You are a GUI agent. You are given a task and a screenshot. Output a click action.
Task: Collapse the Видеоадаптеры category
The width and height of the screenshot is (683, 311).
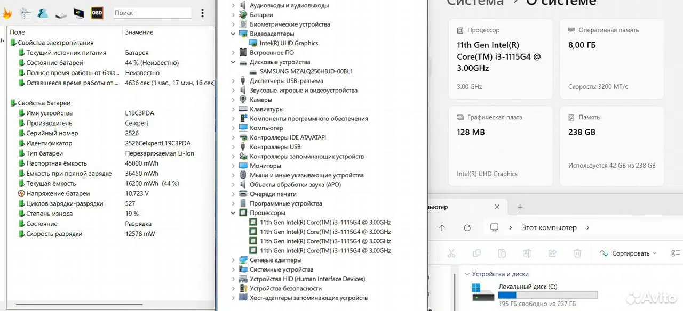tap(233, 34)
